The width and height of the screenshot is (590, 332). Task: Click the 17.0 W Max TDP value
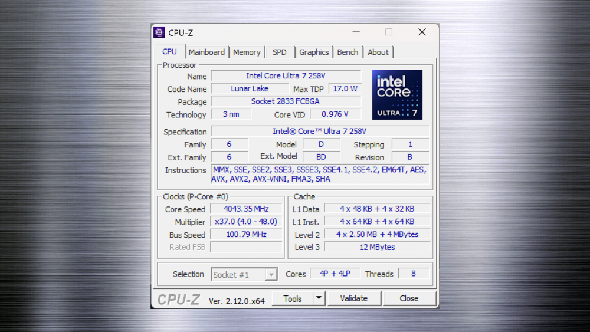(345, 88)
